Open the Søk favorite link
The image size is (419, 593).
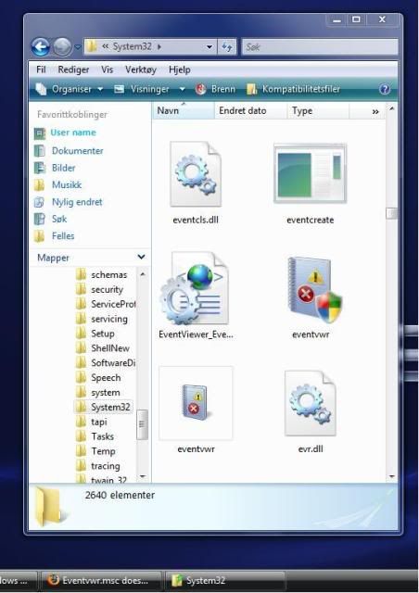click(x=51, y=219)
